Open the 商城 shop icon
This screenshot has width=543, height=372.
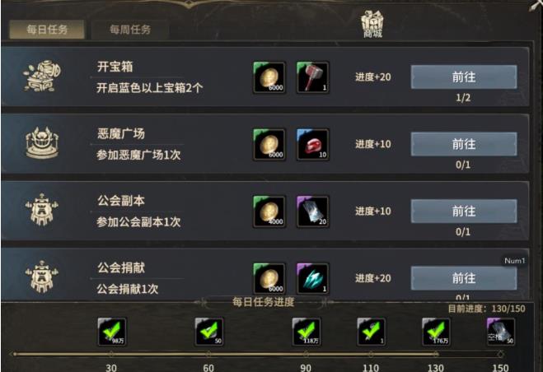pos(372,24)
